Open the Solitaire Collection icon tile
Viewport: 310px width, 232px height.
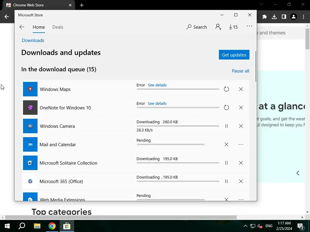pyautogui.click(x=30, y=163)
